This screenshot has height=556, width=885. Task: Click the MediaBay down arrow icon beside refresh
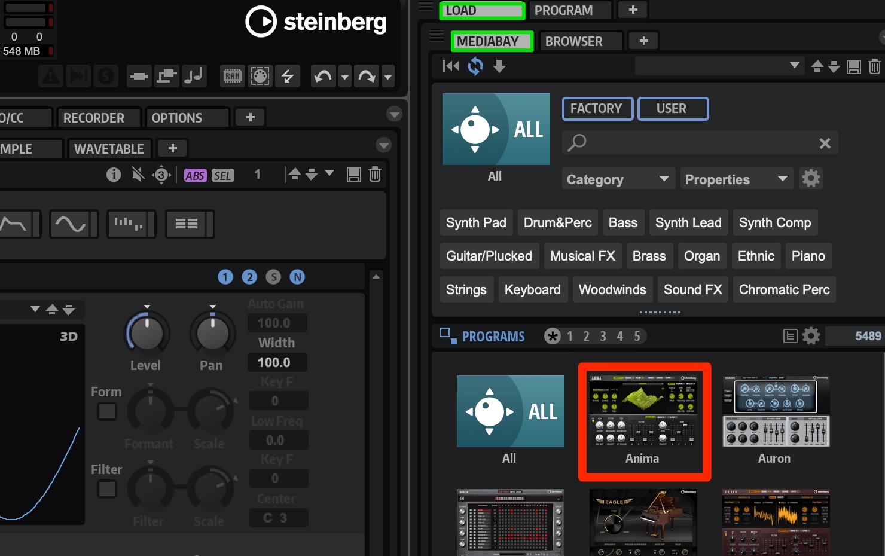tap(499, 66)
